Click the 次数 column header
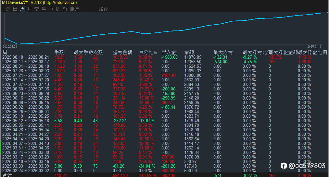Image resolution: width=329 pixels, height=177 pixels. coord(98,52)
